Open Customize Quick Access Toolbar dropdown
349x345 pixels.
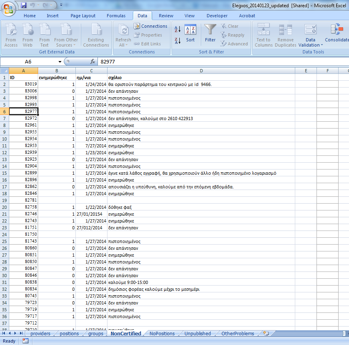(61, 5)
